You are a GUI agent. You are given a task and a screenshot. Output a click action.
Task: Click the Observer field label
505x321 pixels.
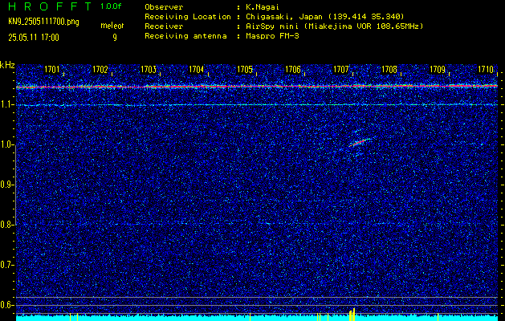[164, 6]
